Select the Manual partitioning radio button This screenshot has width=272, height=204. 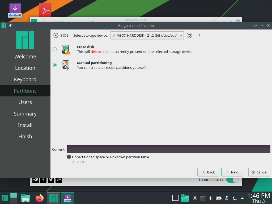(x=55, y=65)
